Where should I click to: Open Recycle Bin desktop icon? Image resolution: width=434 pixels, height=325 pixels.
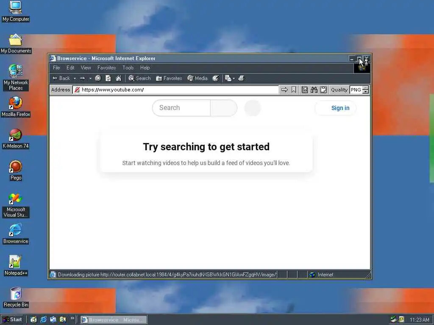(16, 297)
